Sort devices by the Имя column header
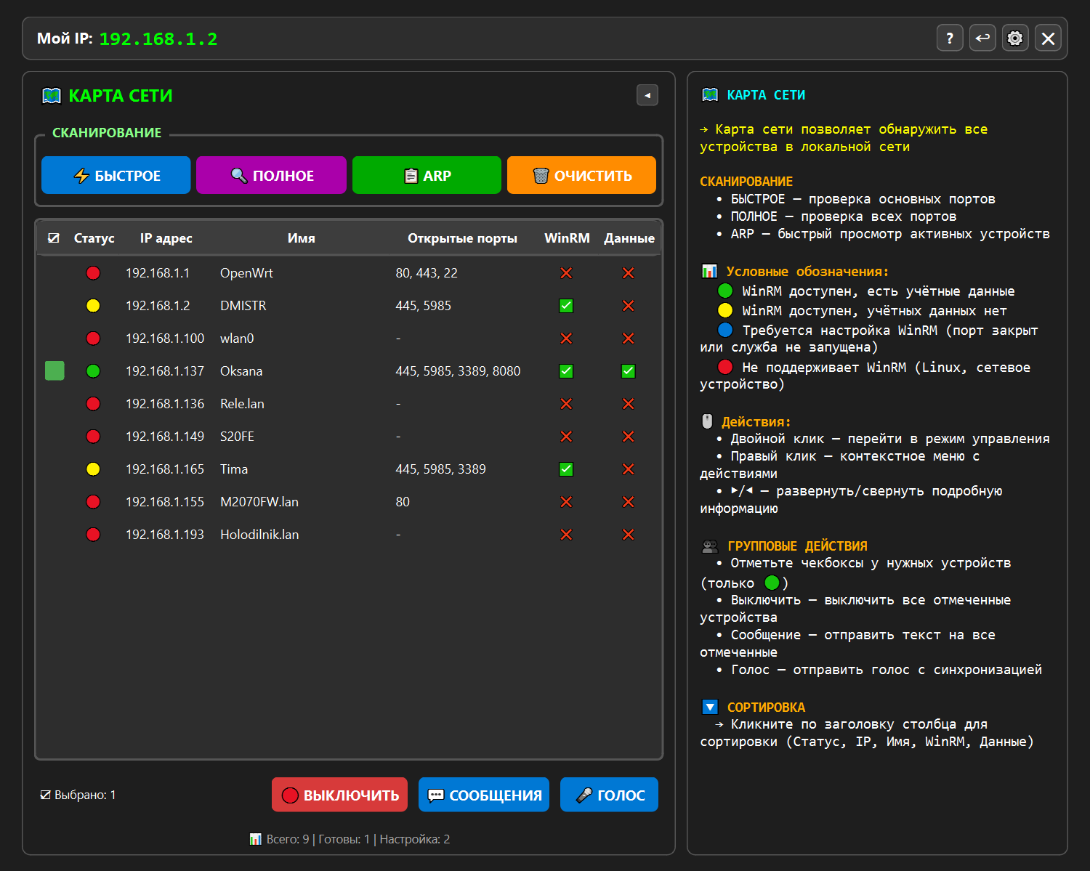 coord(301,238)
